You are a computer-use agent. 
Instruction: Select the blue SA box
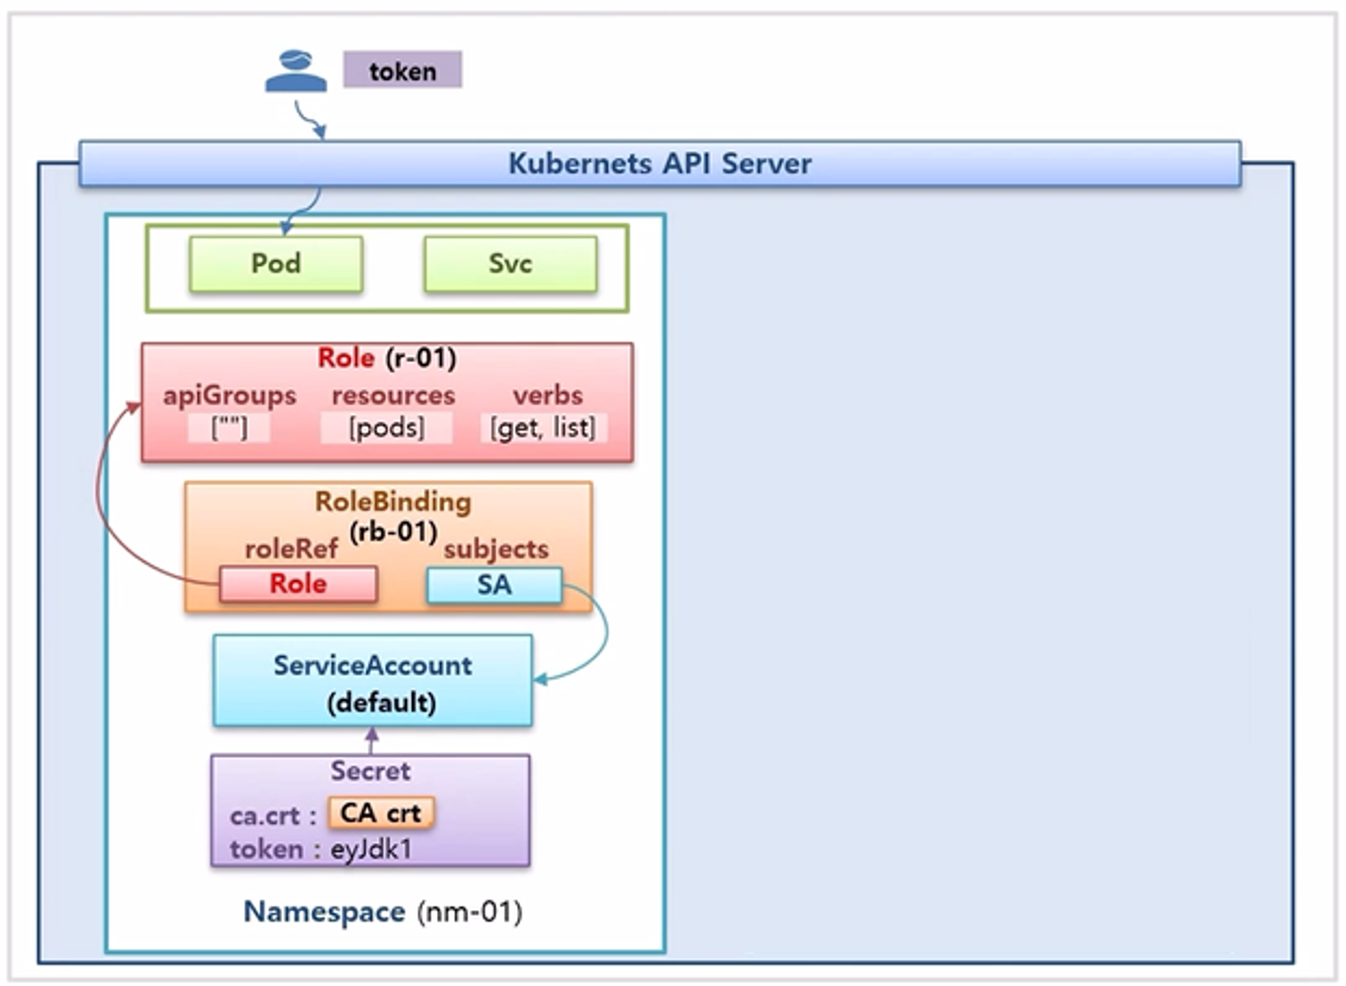495,584
